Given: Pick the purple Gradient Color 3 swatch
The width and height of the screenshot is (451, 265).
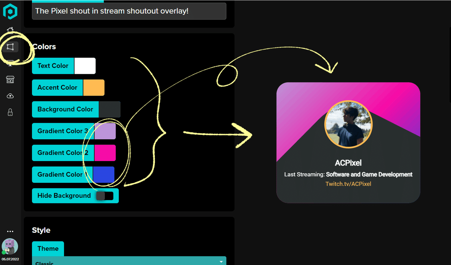Looking at the screenshot, I should (x=105, y=131).
